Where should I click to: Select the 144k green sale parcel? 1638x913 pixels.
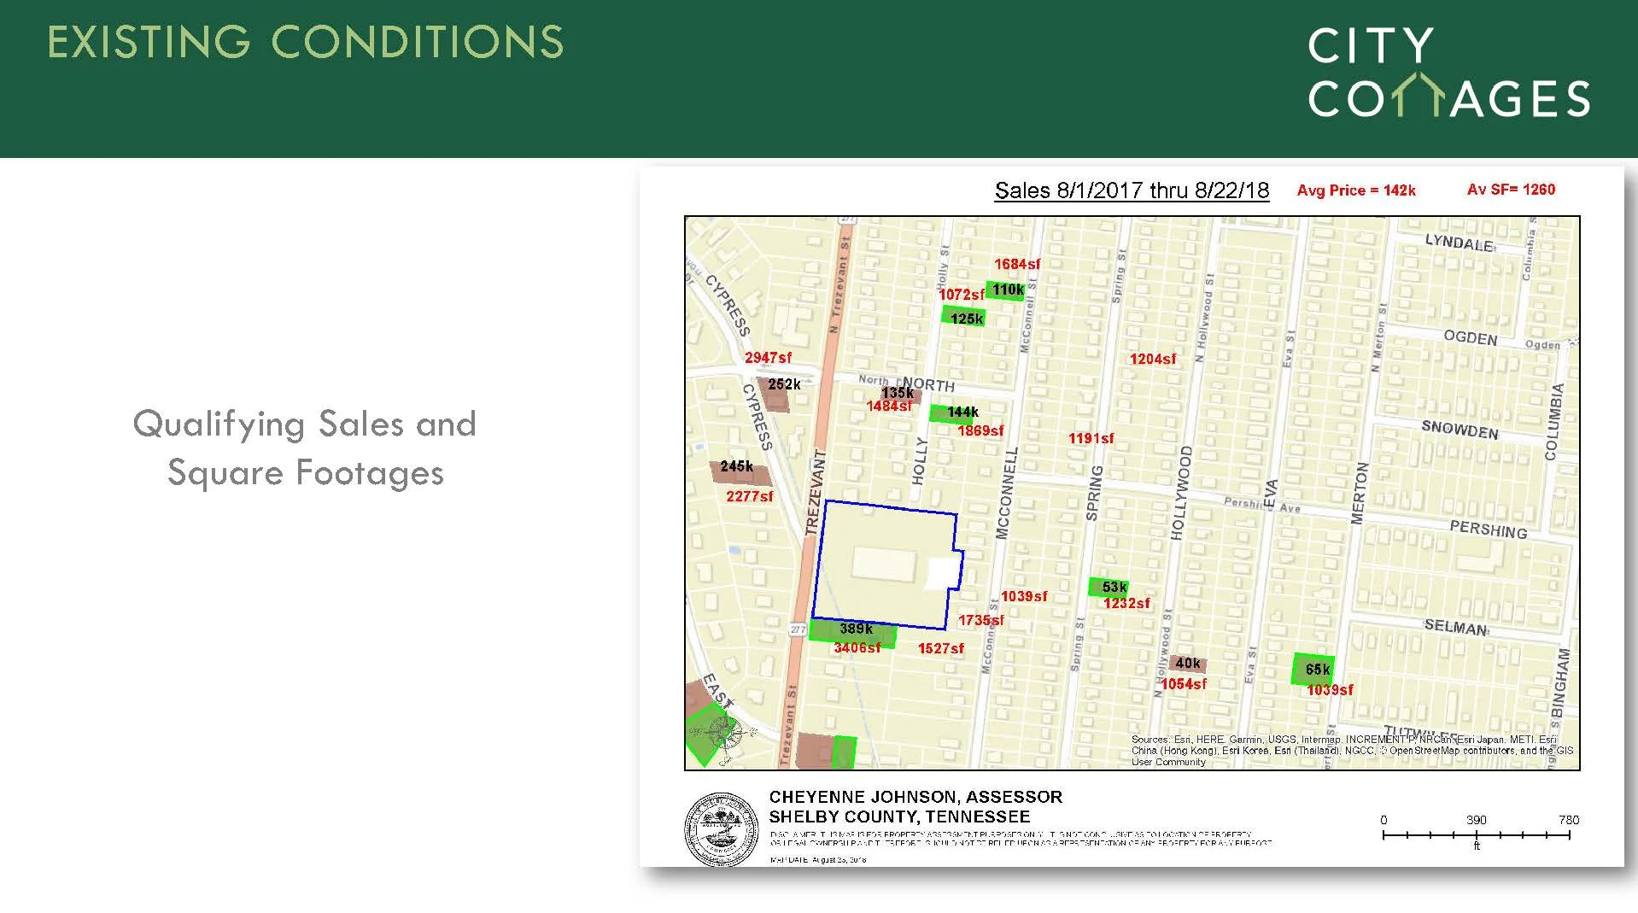951,413
